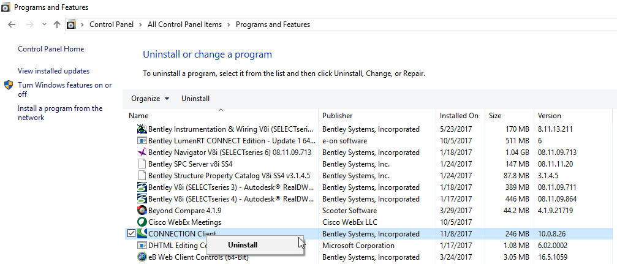Image resolution: width=617 pixels, height=264 pixels.
Task: Sort the list by Name column
Action: point(138,116)
